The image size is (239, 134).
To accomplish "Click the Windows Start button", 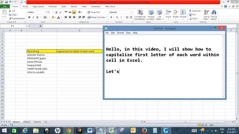I will click(4, 130).
